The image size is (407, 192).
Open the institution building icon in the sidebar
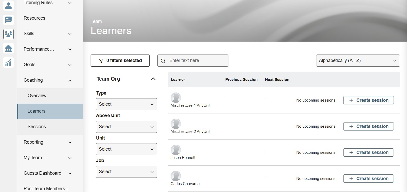[x=9, y=48]
